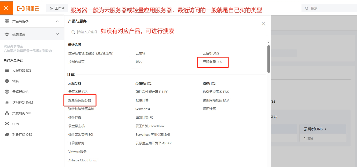357x167 pixels.
Task: Open the 工作台 home button
Action: (x=57, y=8)
